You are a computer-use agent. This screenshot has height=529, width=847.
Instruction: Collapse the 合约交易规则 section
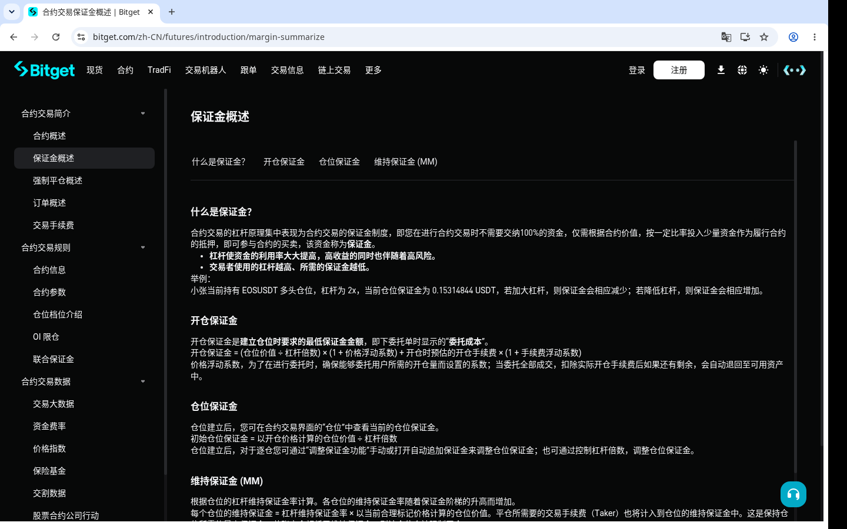tap(143, 247)
